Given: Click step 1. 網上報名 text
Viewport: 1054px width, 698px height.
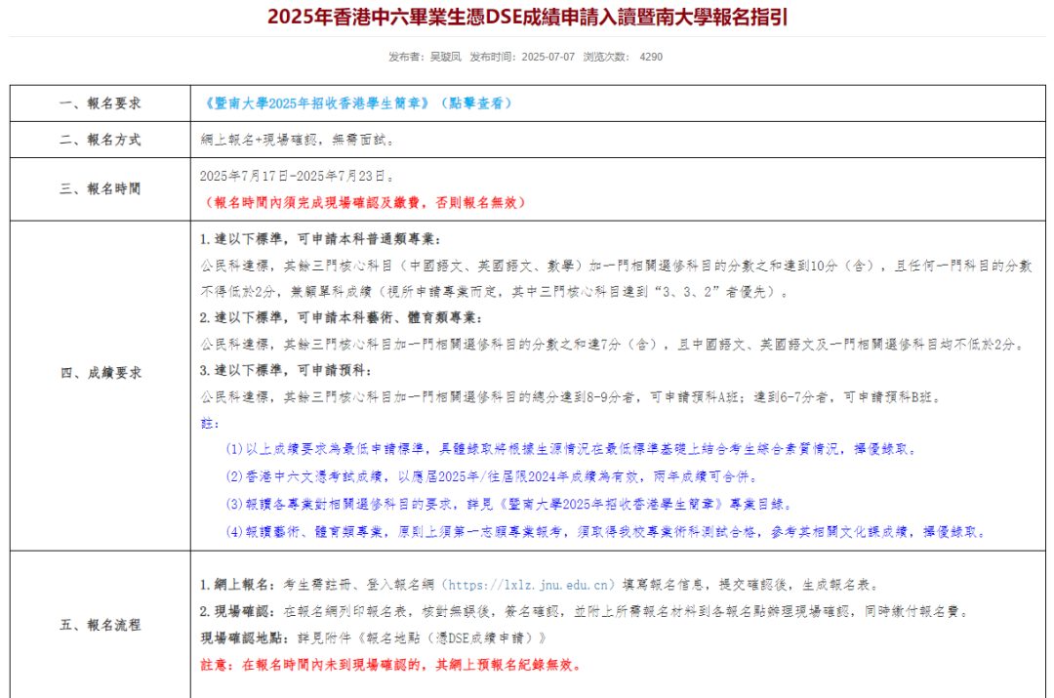Looking at the screenshot, I should pyautogui.click(x=539, y=585).
